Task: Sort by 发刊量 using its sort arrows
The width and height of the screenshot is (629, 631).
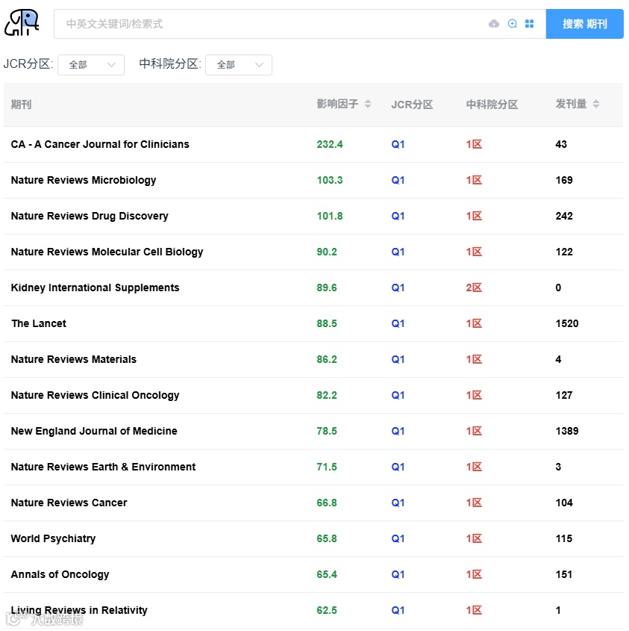Action: pyautogui.click(x=596, y=105)
